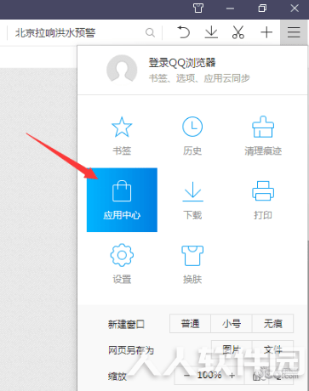The width and height of the screenshot is (309, 391).
Task: Open the 换肤 skin change icon
Action: pos(192,256)
